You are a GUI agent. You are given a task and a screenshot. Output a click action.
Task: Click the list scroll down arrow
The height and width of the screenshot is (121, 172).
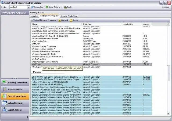coord(168,114)
